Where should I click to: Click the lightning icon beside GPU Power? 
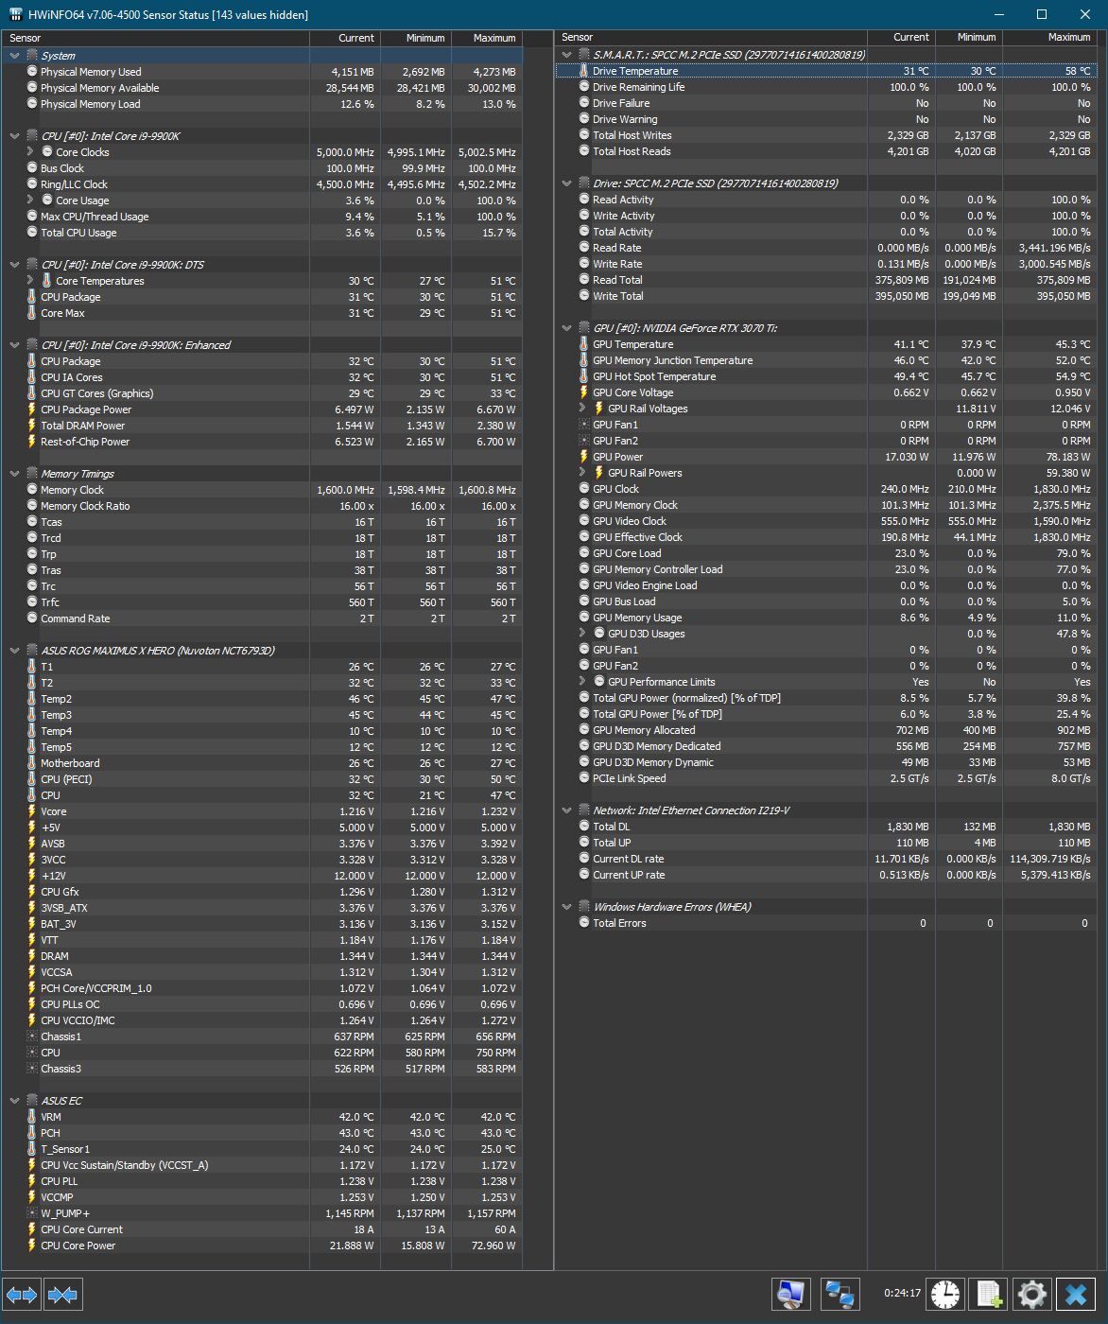point(584,457)
